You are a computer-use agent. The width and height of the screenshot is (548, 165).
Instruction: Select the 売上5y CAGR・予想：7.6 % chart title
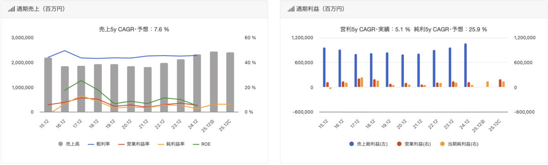[x=134, y=29]
